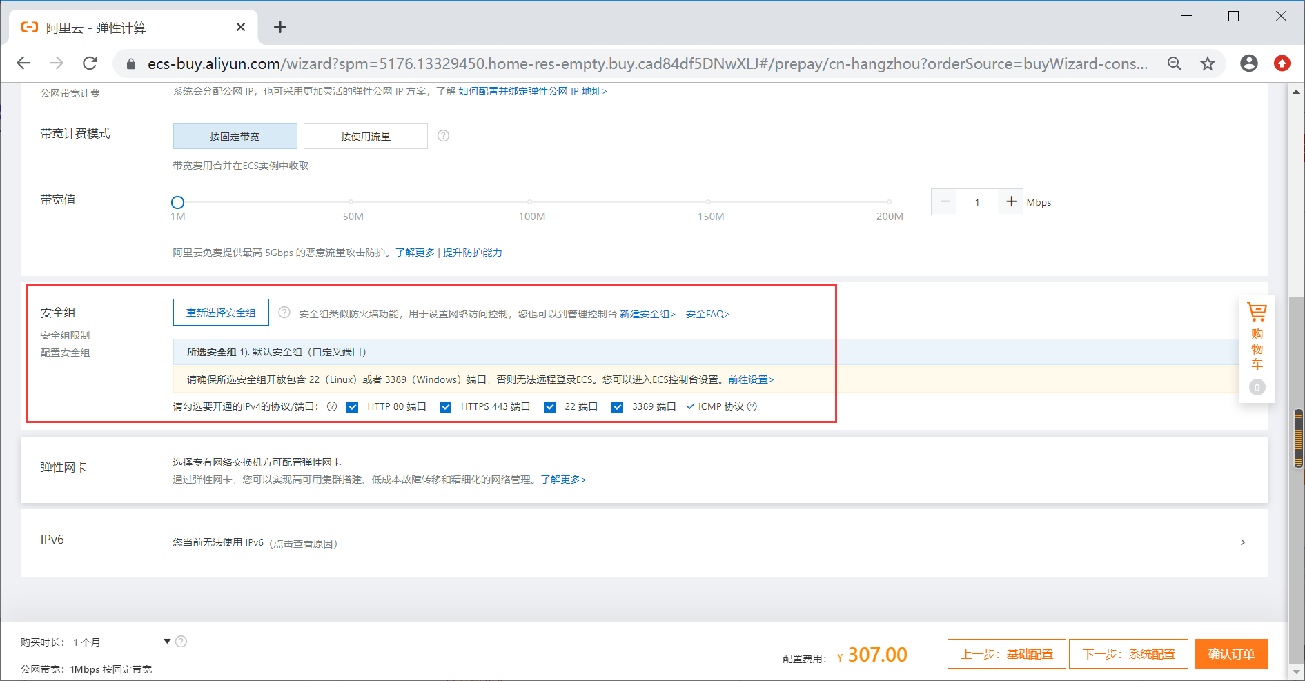This screenshot has width=1305, height=681.
Task: Open 了解更多 link in 弹性网卡 section
Action: [x=563, y=480]
